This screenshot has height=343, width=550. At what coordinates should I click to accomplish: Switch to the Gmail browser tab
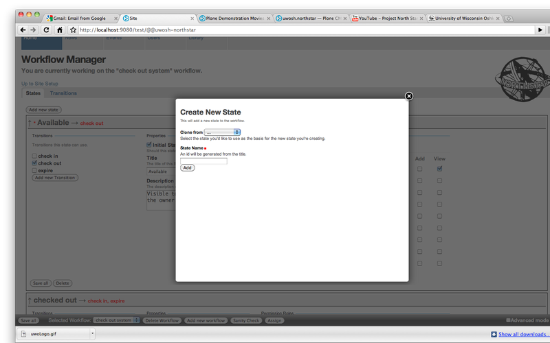(76, 19)
